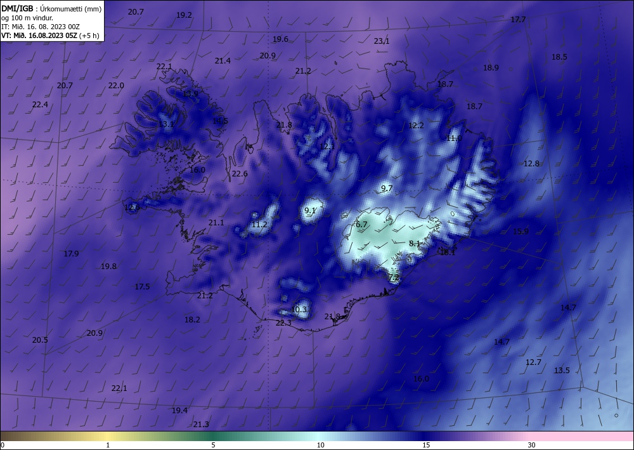Click the map value 22.6
The image size is (634, 450).
(240, 174)
